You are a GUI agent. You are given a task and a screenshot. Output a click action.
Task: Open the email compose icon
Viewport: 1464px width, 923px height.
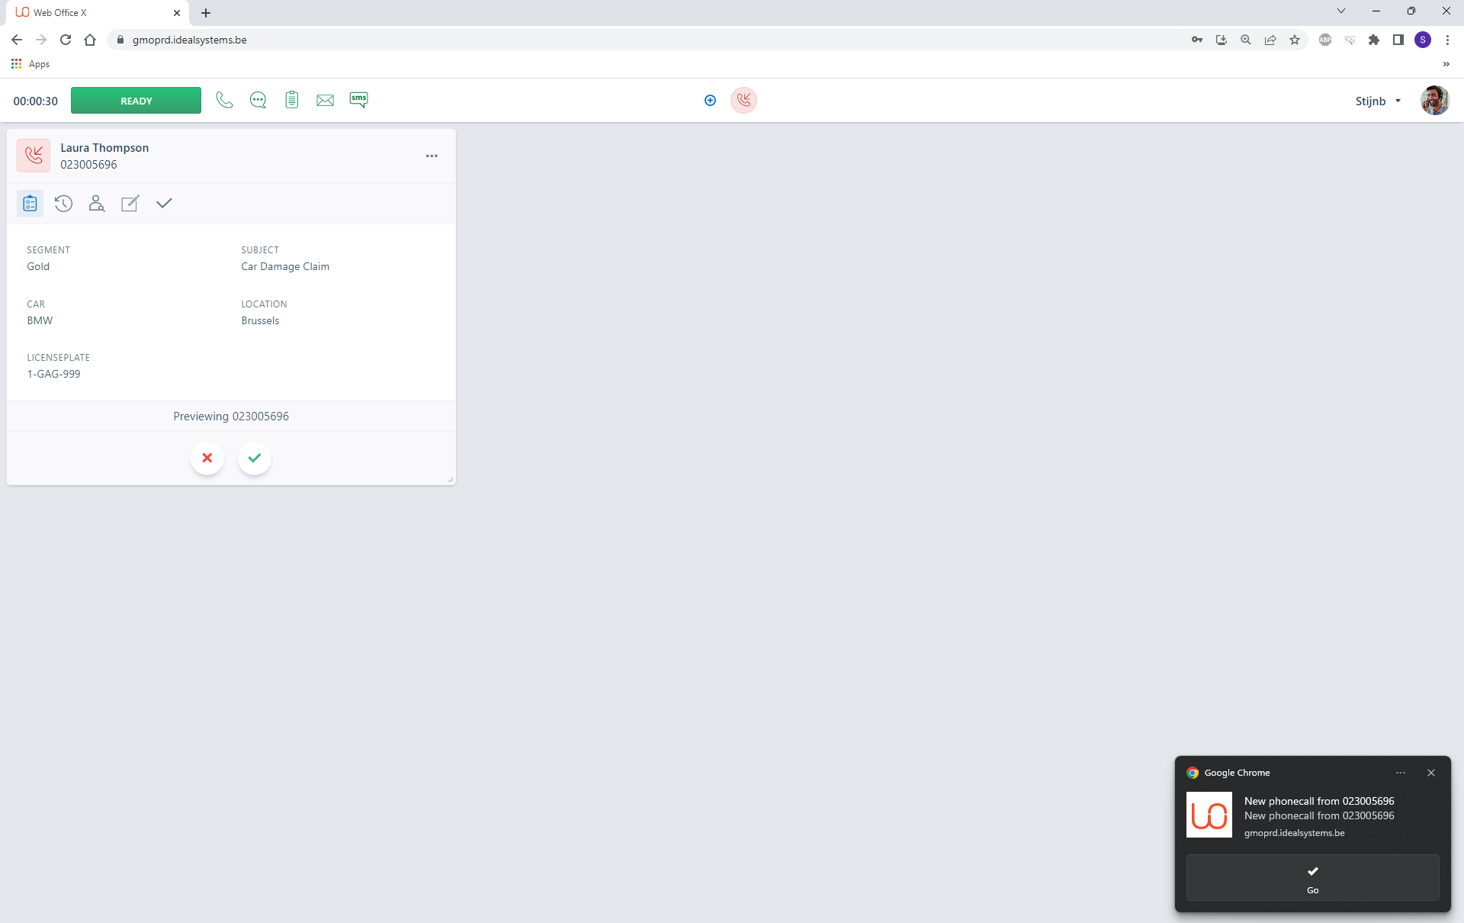tap(326, 100)
